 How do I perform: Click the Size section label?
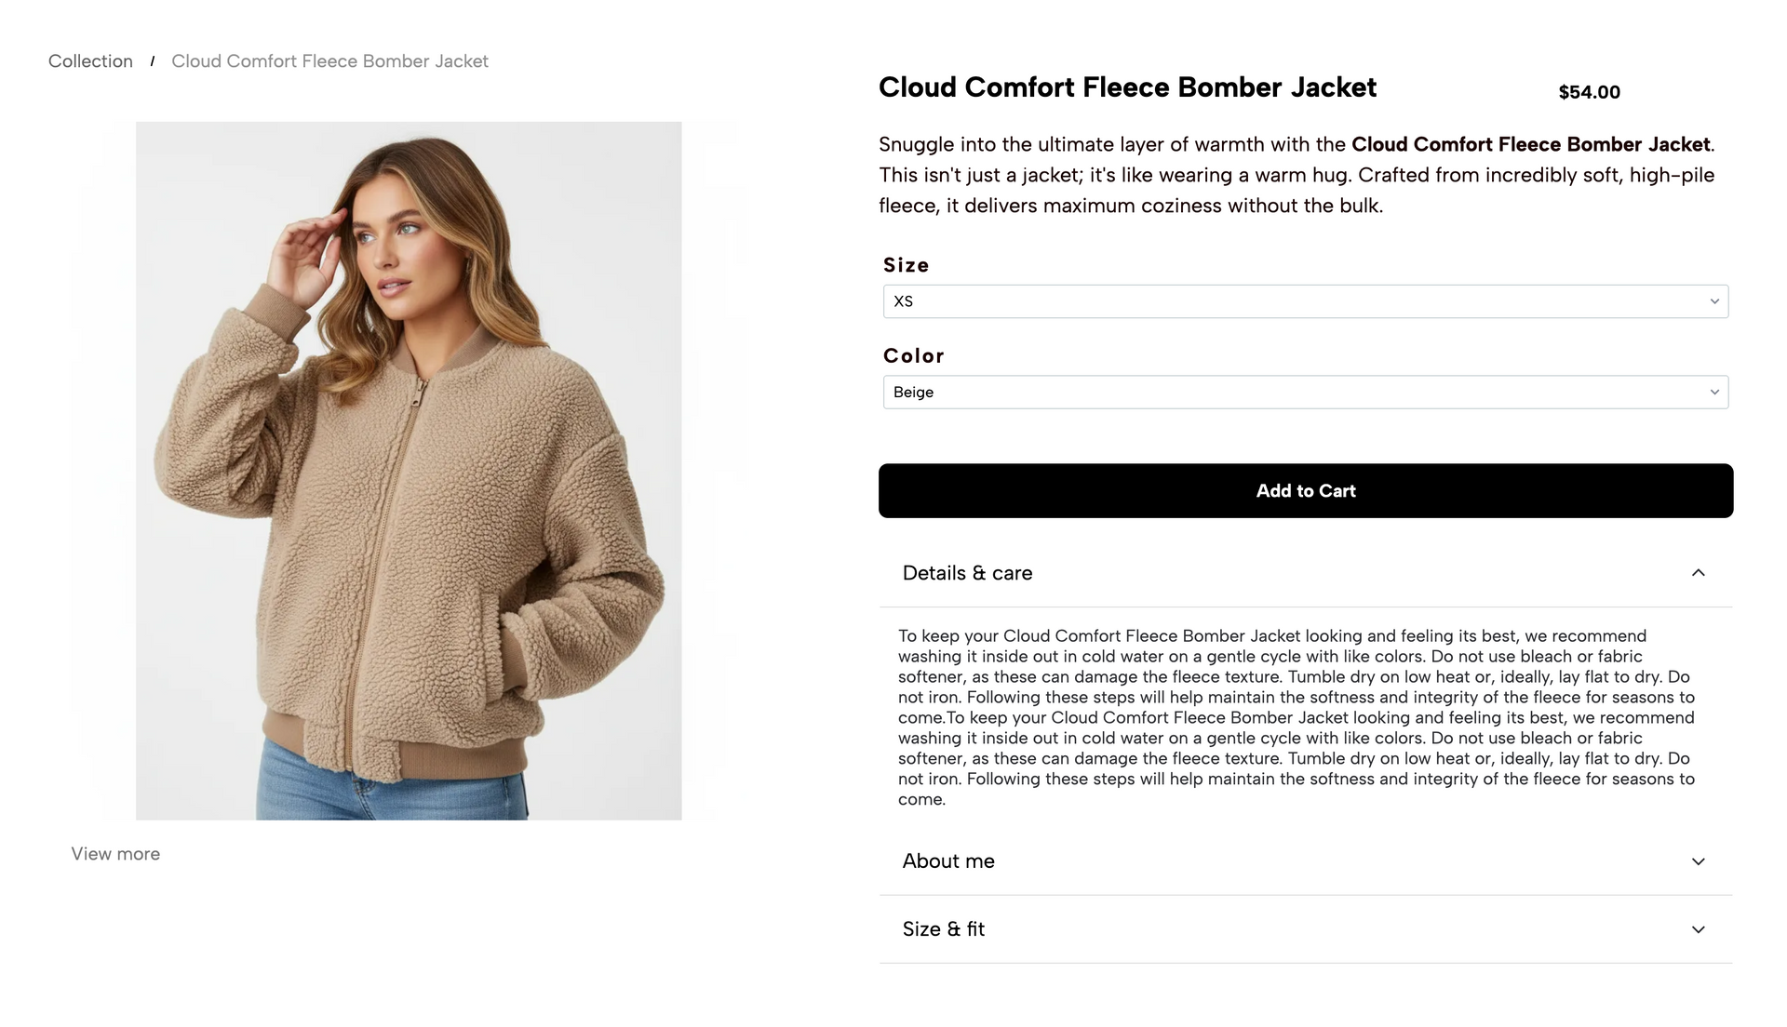(905, 265)
